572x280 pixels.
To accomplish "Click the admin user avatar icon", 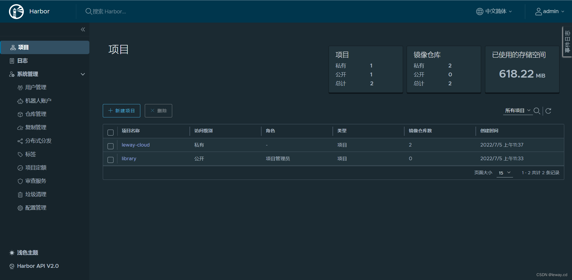I will [x=538, y=11].
